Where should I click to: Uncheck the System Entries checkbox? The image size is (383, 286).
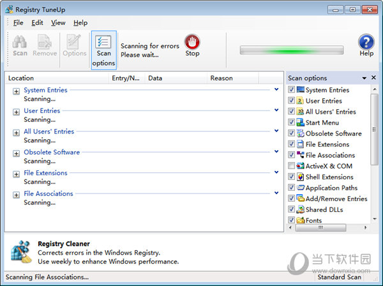[291, 89]
